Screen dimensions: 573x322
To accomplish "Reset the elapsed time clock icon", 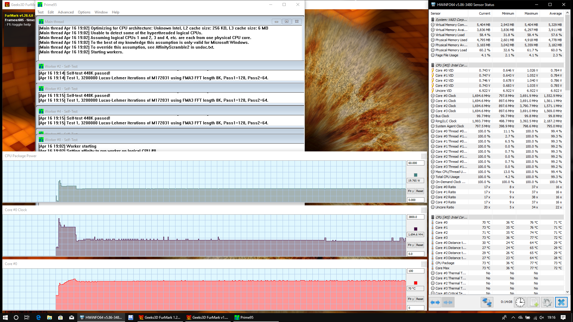I will click(520, 302).
